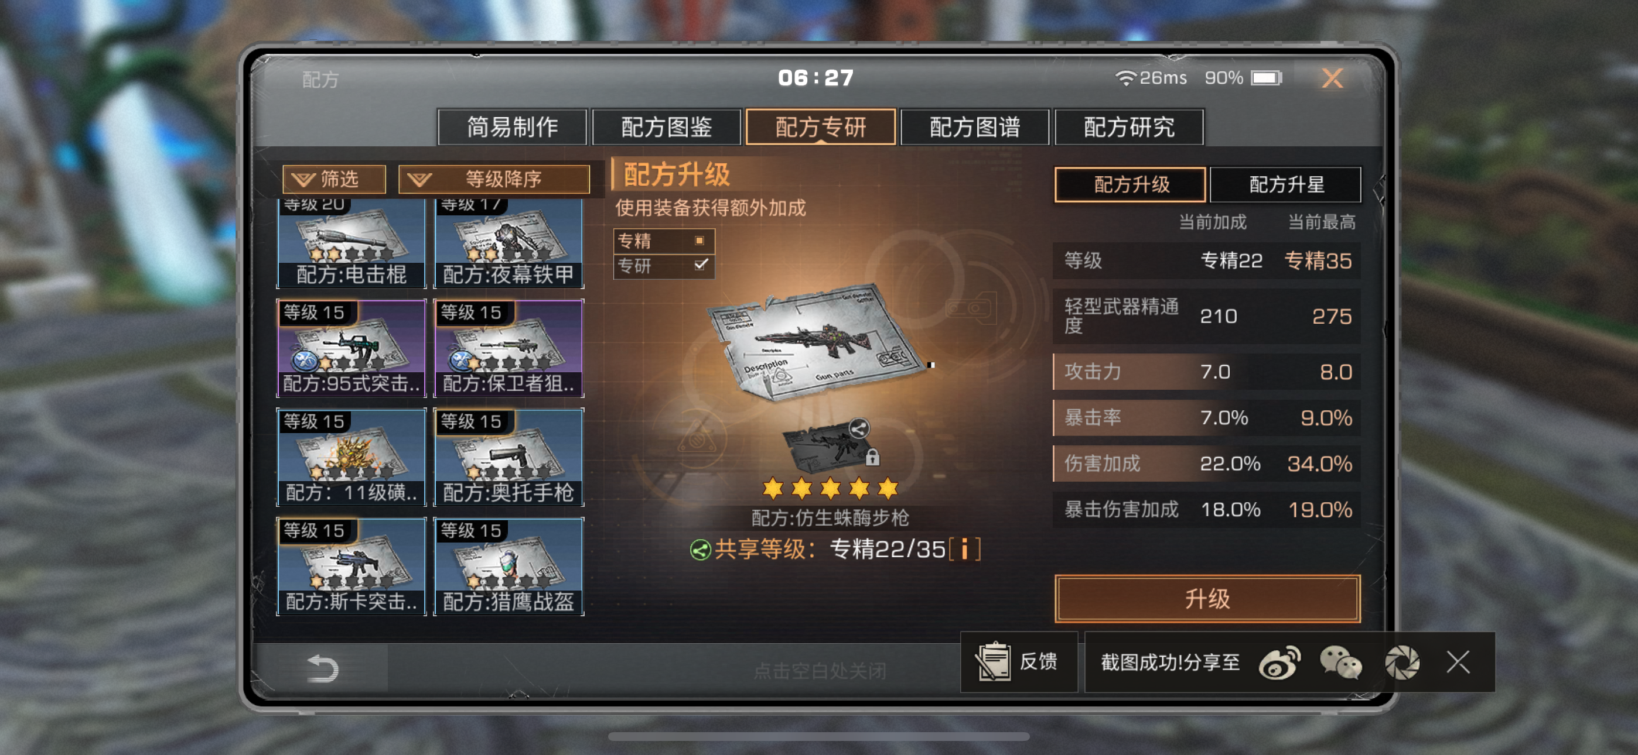This screenshot has width=1638, height=755.
Task: Open the feedback clipboard icon
Action: (992, 661)
